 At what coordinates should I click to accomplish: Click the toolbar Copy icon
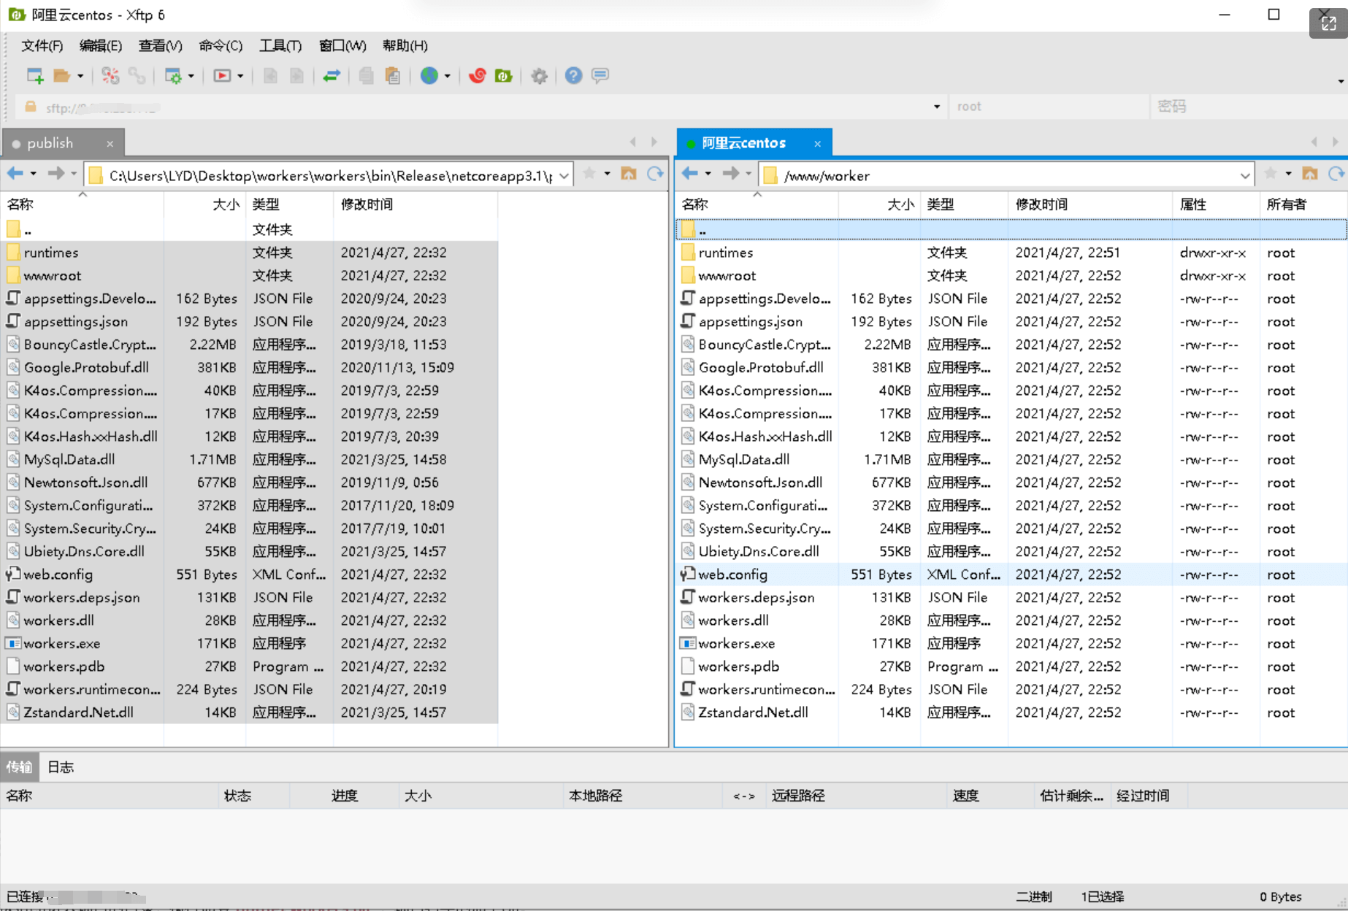click(366, 76)
